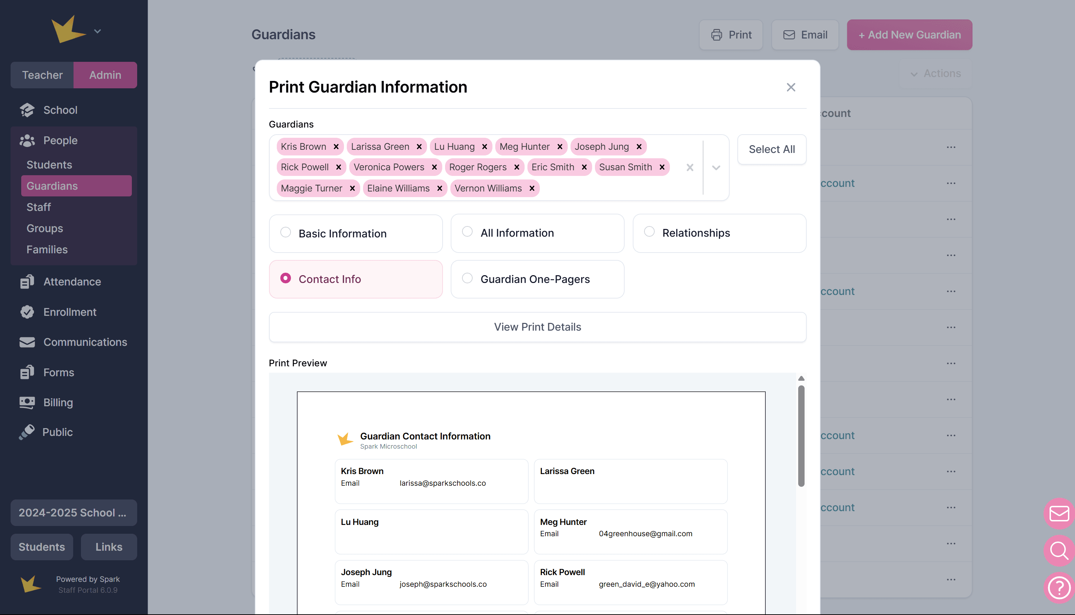
Task: Select the Basic Information radio option
Action: click(x=286, y=232)
